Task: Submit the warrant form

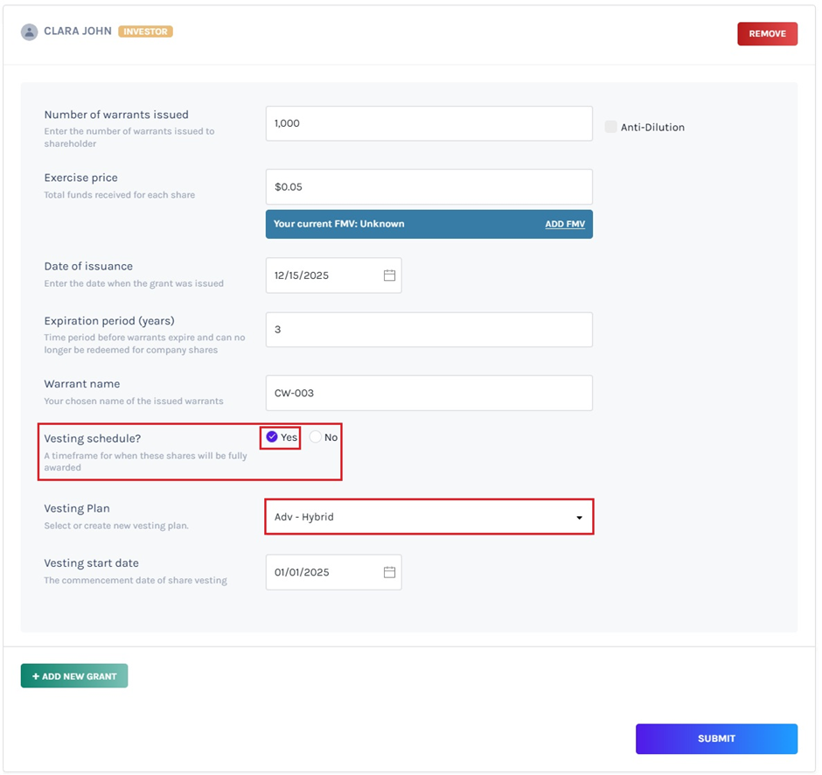Action: [x=716, y=738]
